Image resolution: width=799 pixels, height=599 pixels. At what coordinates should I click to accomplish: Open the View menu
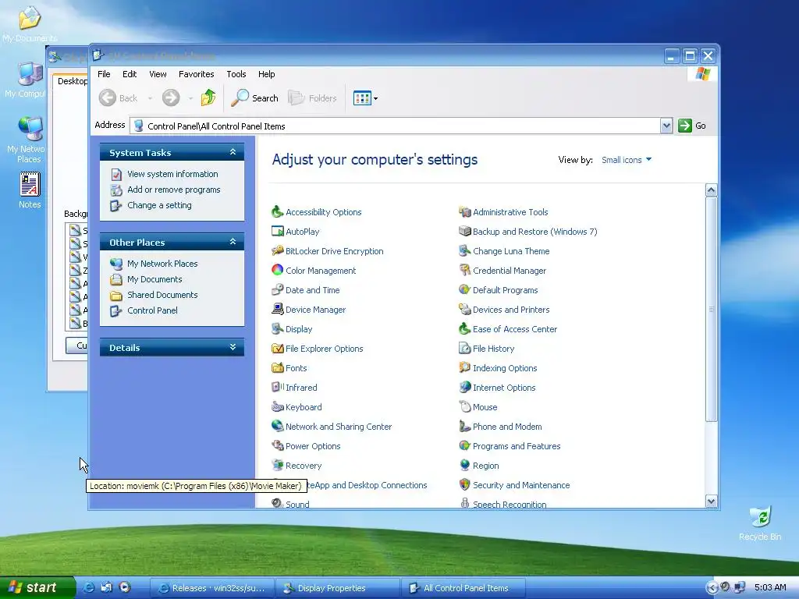tap(158, 74)
